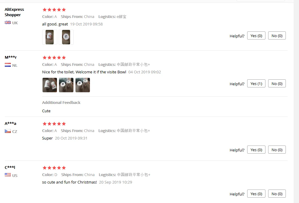Click the US flag icon

[x=8, y=175]
